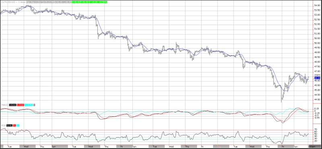Click the gray price tag above the blue marker
The image size is (322, 149).
317,75
